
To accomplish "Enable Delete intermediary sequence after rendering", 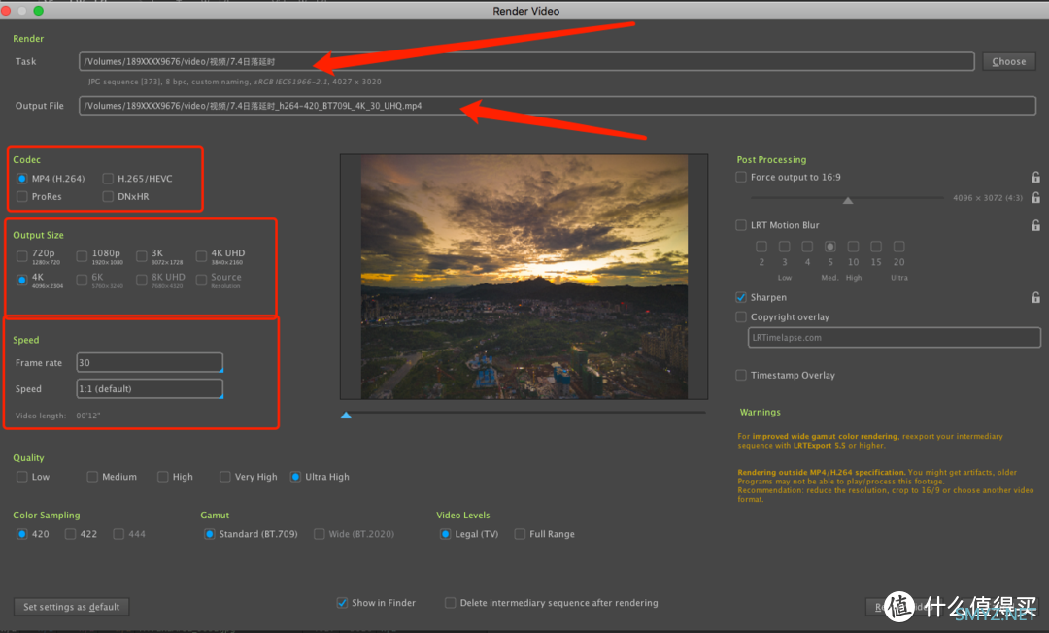I will tap(451, 603).
